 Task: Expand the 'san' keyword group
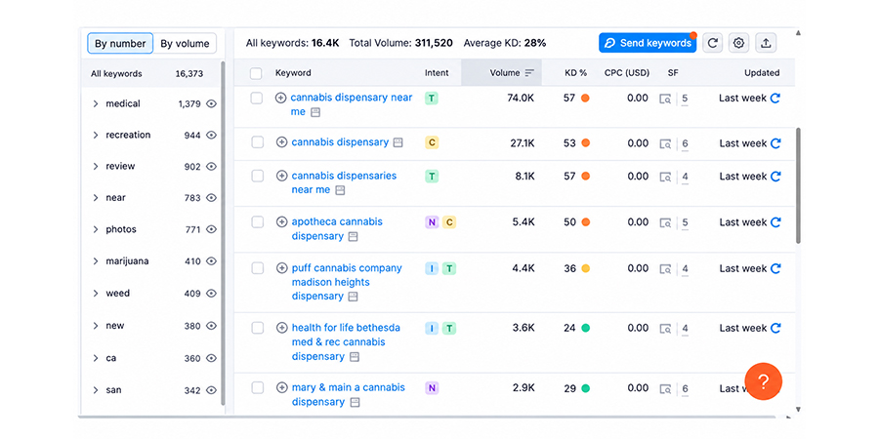click(x=96, y=390)
